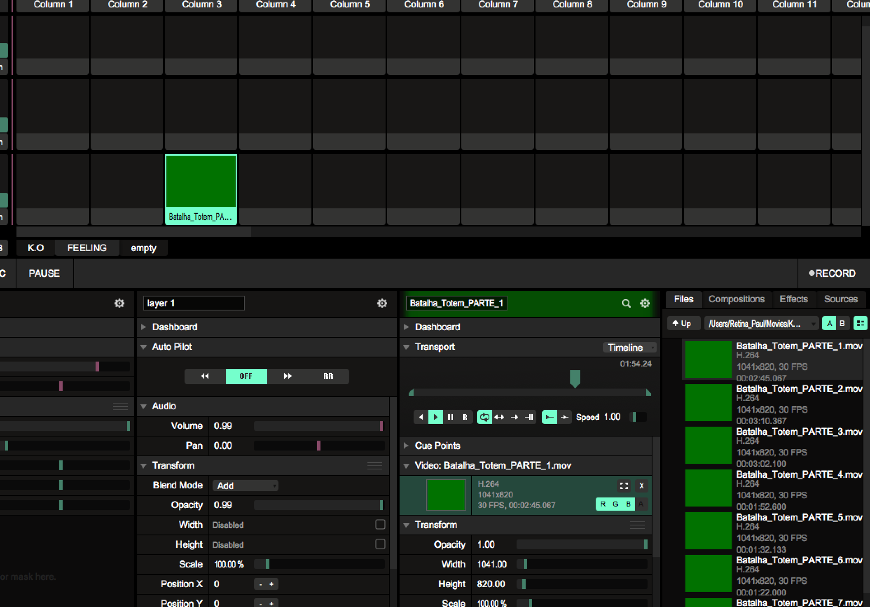Image resolution: width=870 pixels, height=607 pixels.
Task: Enable the layer Width checkbox
Action: [380, 524]
